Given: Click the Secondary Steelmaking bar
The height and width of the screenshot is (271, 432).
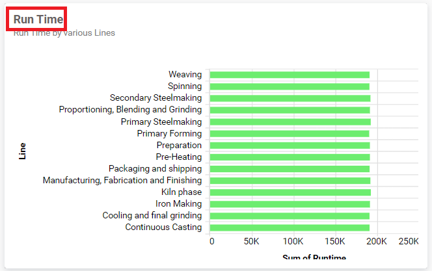Looking at the screenshot, I should click(x=290, y=98).
